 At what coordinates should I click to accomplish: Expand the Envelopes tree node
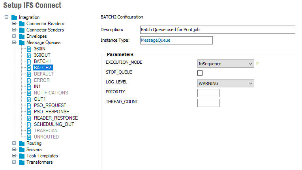coord(14,36)
